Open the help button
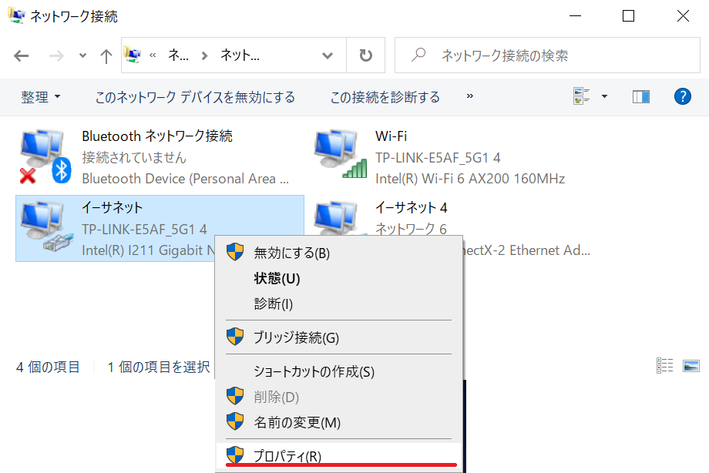Screen dimensions: 709x473 (x=682, y=96)
